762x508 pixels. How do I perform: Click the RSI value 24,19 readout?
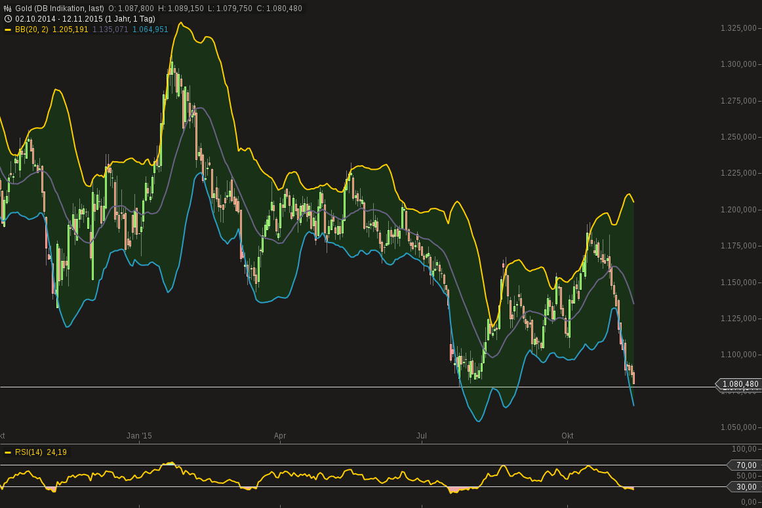click(x=56, y=452)
